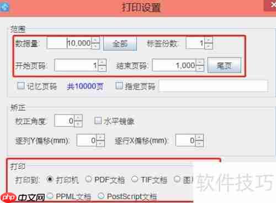Image resolution: width=276 pixels, height=203 pixels.
Task: Increase 校正角度 with up arrow
Action: pyautogui.click(x=78, y=118)
